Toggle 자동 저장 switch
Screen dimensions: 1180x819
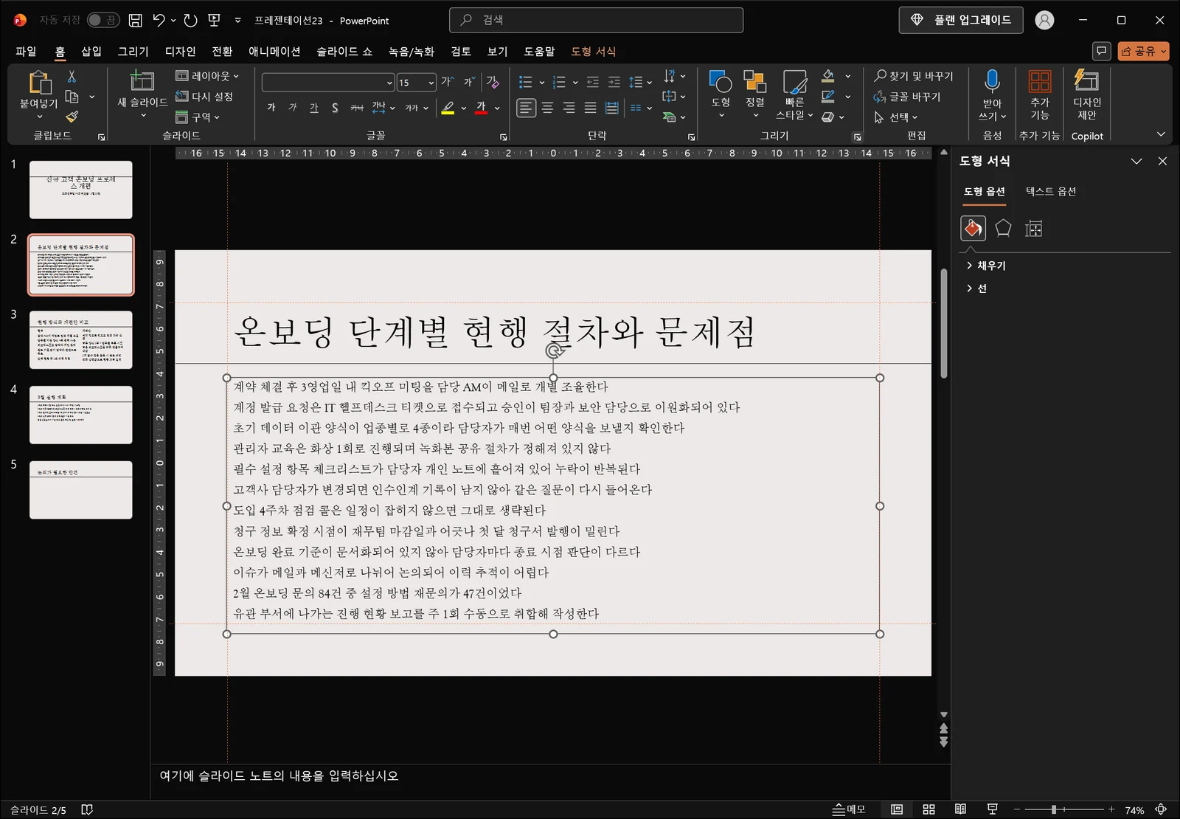(x=103, y=21)
